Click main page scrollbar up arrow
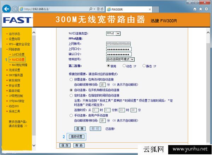Viewport: 212px width, 155px height. [208, 33]
